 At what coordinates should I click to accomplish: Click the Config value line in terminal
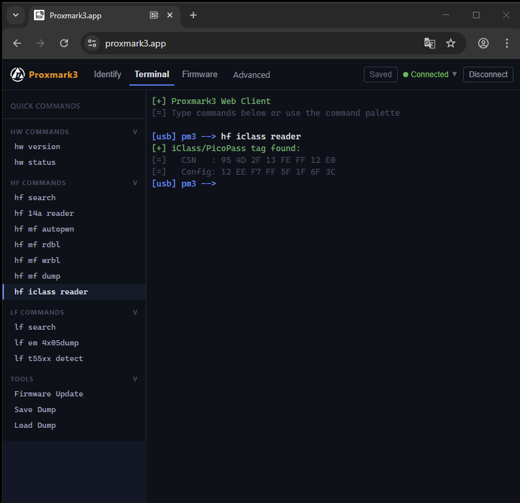tap(244, 172)
